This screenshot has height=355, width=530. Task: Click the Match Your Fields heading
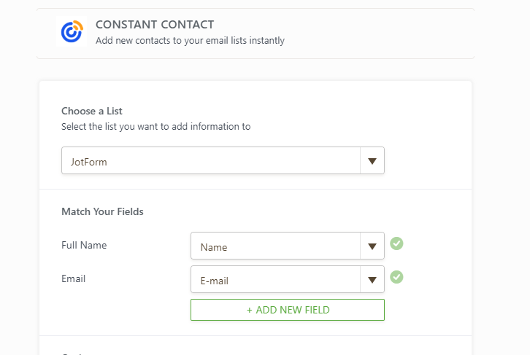[x=102, y=212]
